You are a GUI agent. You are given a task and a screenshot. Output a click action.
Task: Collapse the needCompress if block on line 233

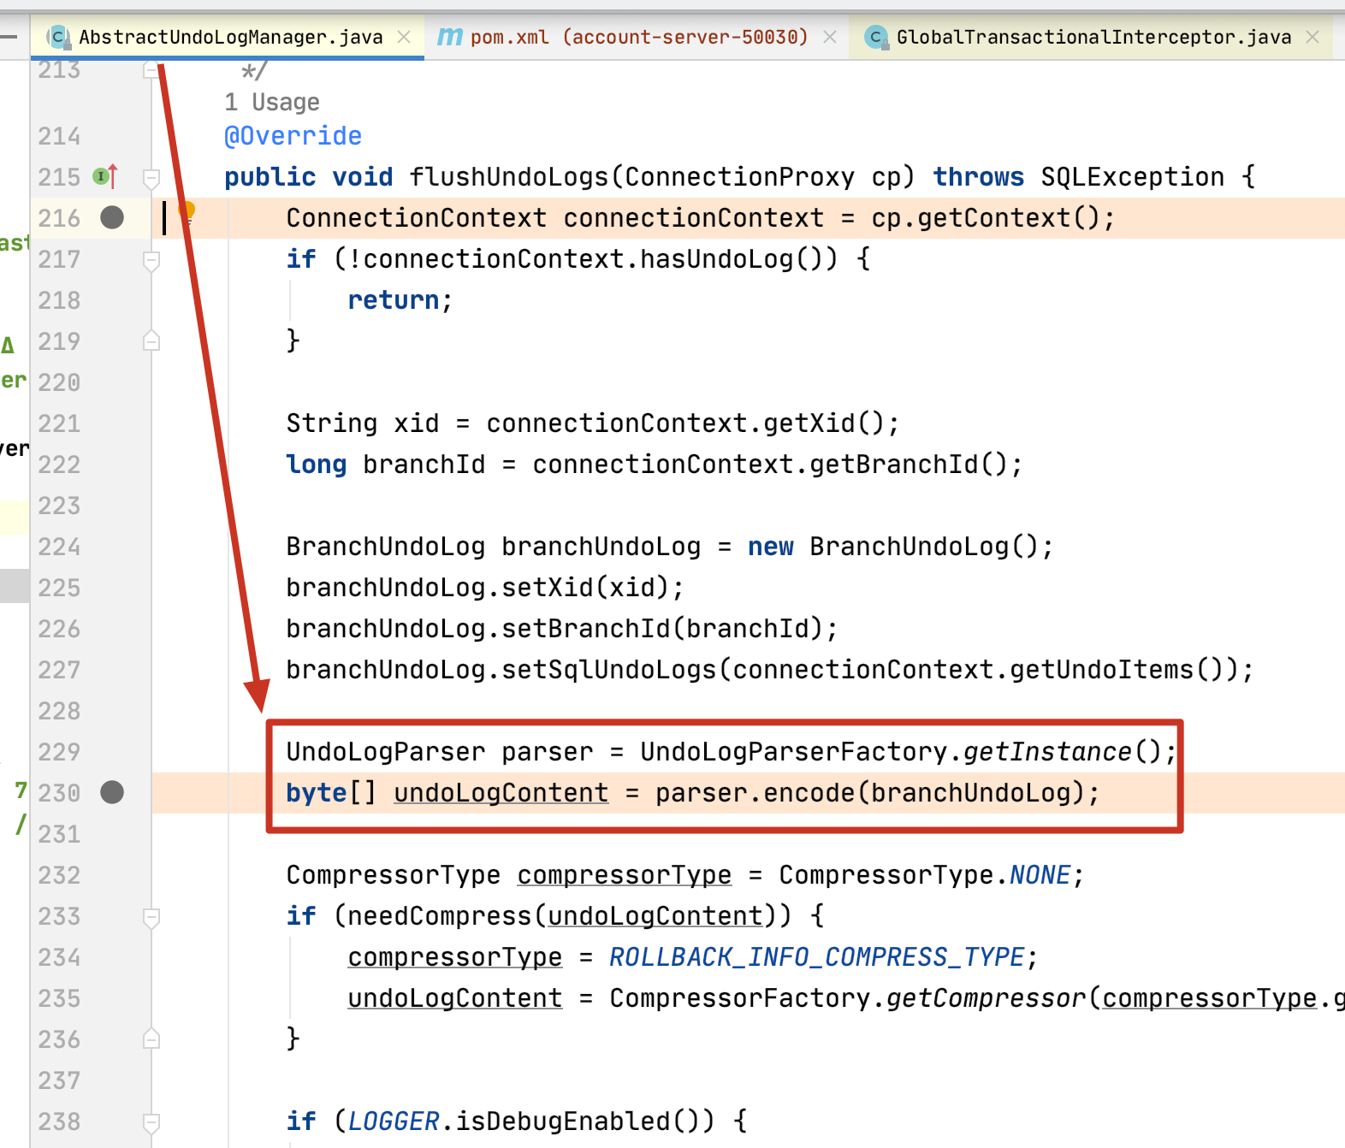tap(151, 917)
